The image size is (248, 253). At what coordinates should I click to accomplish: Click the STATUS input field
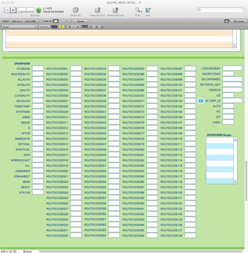point(38,192)
